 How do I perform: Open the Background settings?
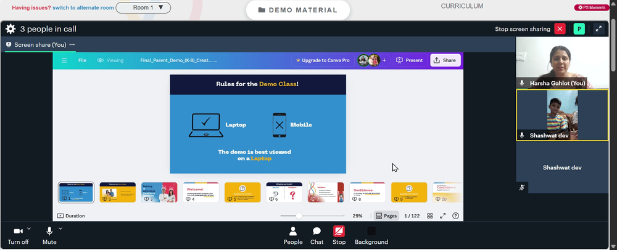[x=371, y=236]
